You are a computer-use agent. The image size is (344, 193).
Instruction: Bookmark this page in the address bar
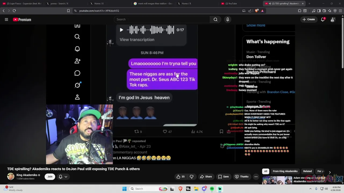[x=68, y=11]
